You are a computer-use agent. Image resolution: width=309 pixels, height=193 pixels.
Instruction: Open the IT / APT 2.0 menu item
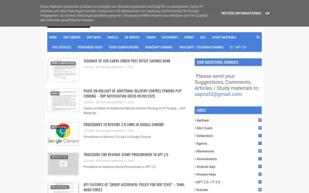click(238, 47)
